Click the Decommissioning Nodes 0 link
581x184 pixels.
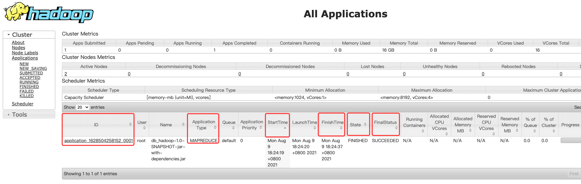129,74
